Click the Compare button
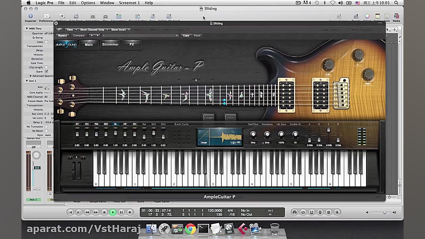Viewport: 425px width, 239px height. point(79,35)
